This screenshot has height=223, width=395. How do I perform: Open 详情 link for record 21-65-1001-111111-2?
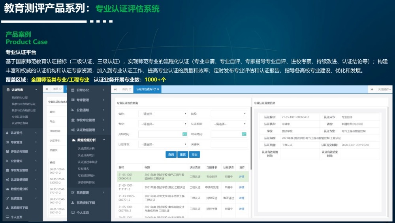(241, 187)
